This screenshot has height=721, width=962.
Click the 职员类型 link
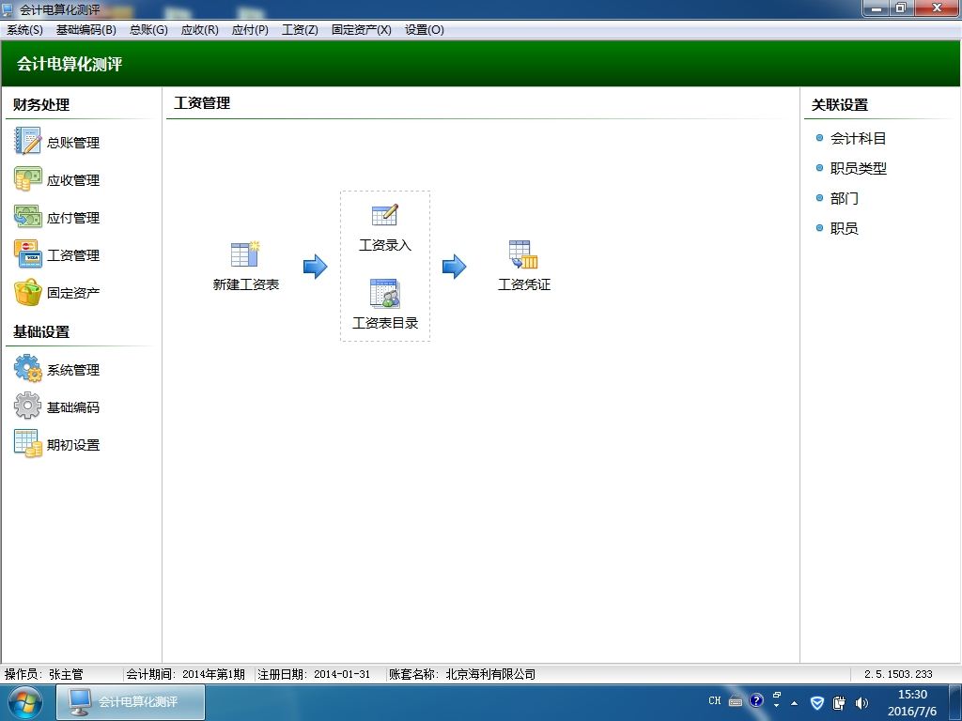[x=858, y=169]
